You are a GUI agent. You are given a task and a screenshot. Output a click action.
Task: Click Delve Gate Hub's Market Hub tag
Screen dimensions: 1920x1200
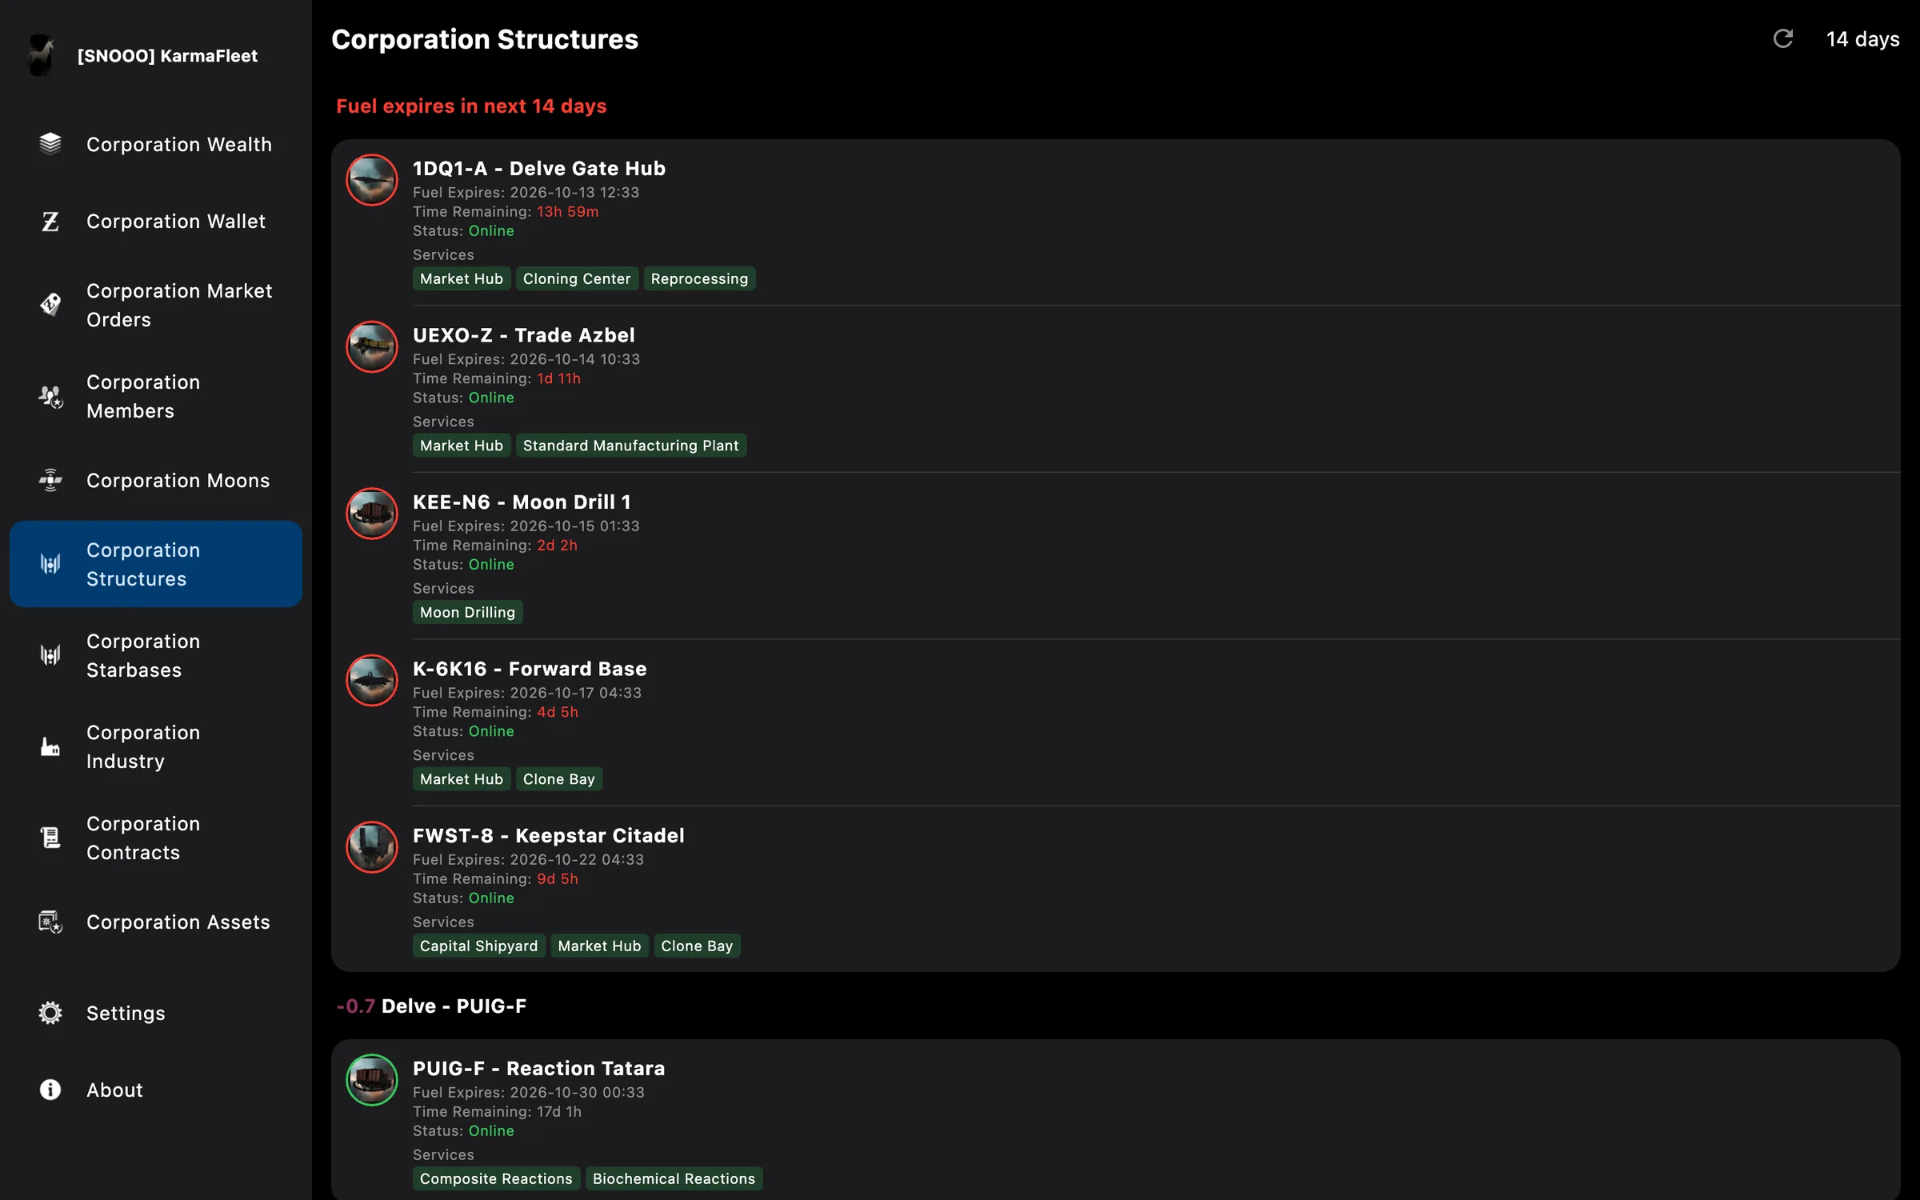[462, 278]
